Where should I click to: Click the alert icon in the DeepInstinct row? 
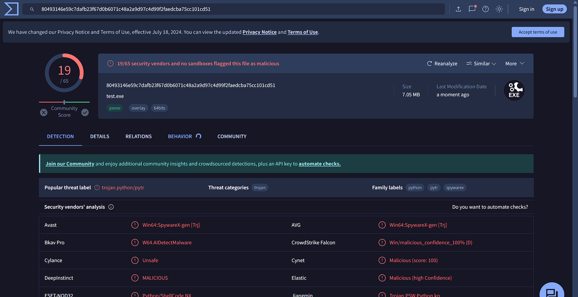click(135, 278)
